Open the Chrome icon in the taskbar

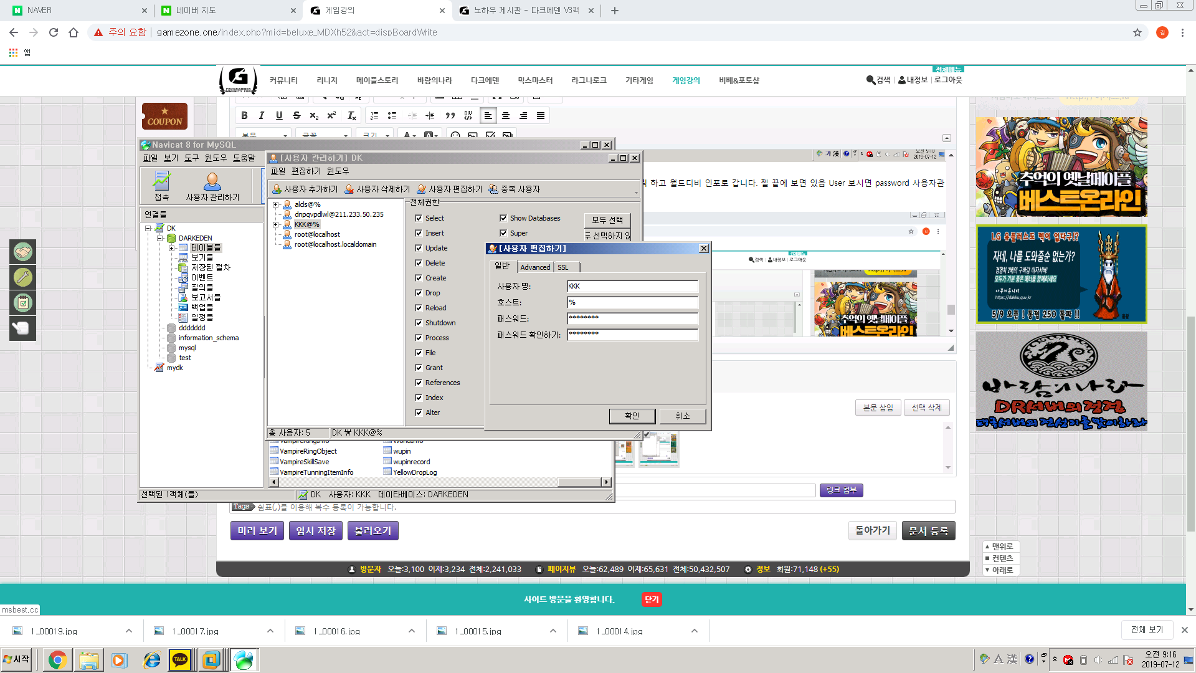click(x=57, y=660)
